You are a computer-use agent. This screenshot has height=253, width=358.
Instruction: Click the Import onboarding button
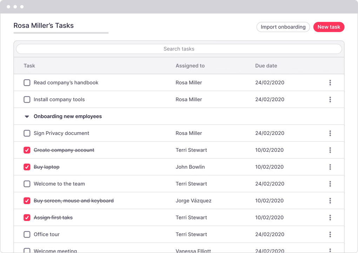coord(283,27)
